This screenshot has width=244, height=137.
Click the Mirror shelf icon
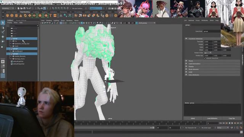tap(85, 16)
